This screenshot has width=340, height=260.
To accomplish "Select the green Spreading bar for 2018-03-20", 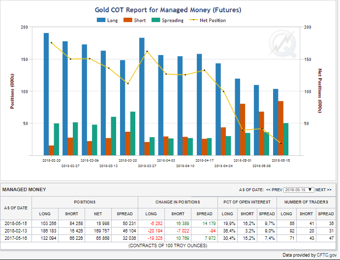I will coord(133,134).
